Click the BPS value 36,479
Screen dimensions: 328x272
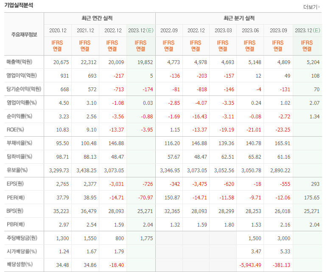[x=89, y=211]
